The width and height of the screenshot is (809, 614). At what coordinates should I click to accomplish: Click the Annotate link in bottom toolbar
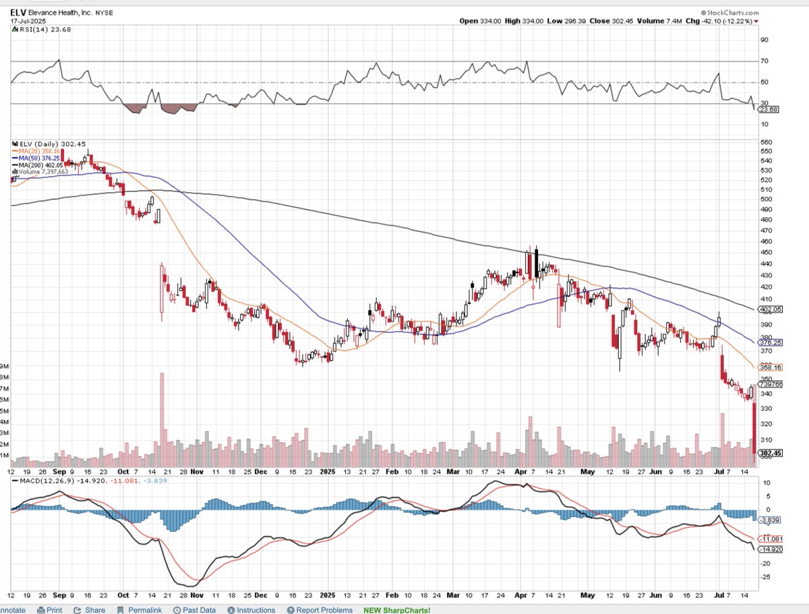pyautogui.click(x=12, y=610)
